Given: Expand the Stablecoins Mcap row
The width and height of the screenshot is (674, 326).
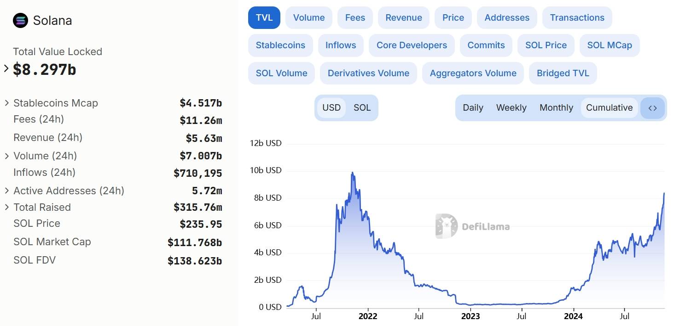Looking at the screenshot, I should click(6, 103).
